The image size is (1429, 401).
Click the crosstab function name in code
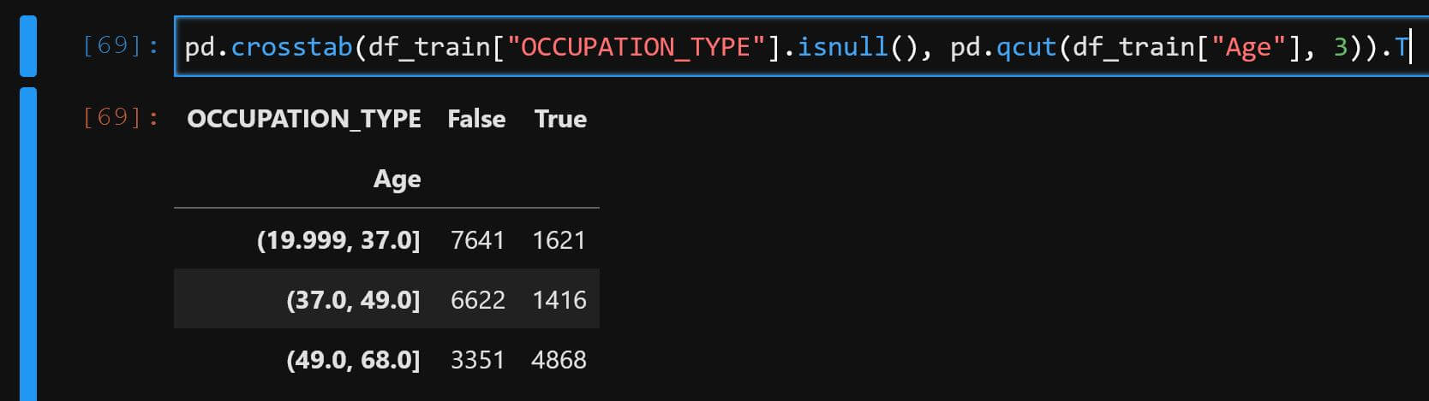click(291, 46)
